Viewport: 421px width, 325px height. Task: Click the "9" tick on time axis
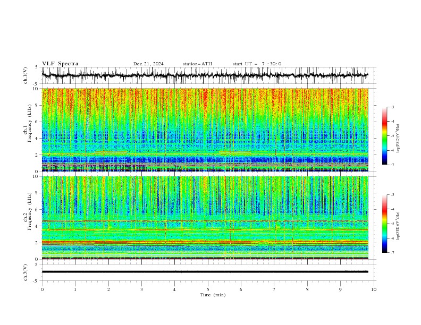pyautogui.click(x=340, y=289)
